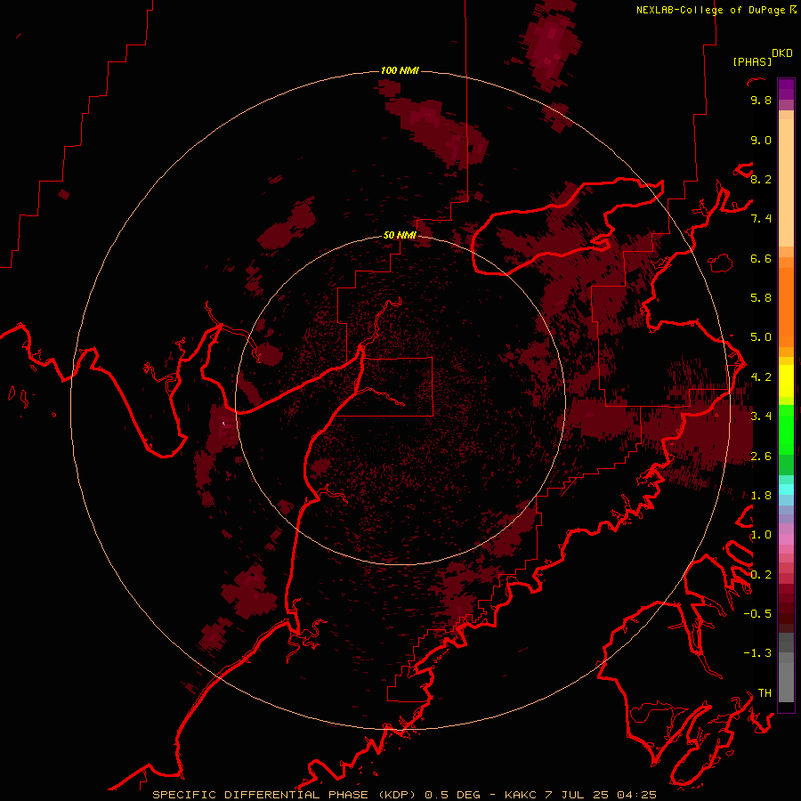Screen dimensions: 801x801
Task: Click the KAKC 7 JUL 25 04:25 timestamp
Action: point(580,795)
